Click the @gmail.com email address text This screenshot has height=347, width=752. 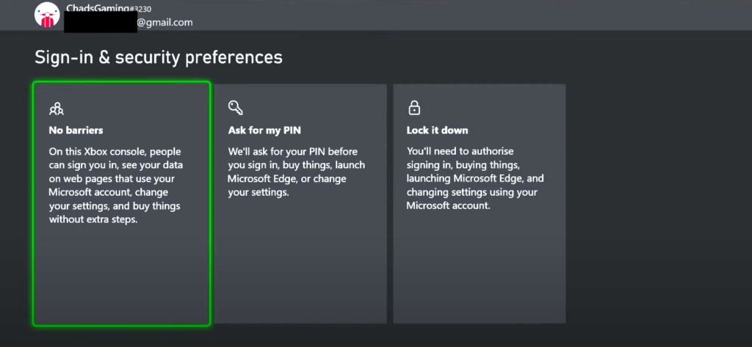[164, 22]
